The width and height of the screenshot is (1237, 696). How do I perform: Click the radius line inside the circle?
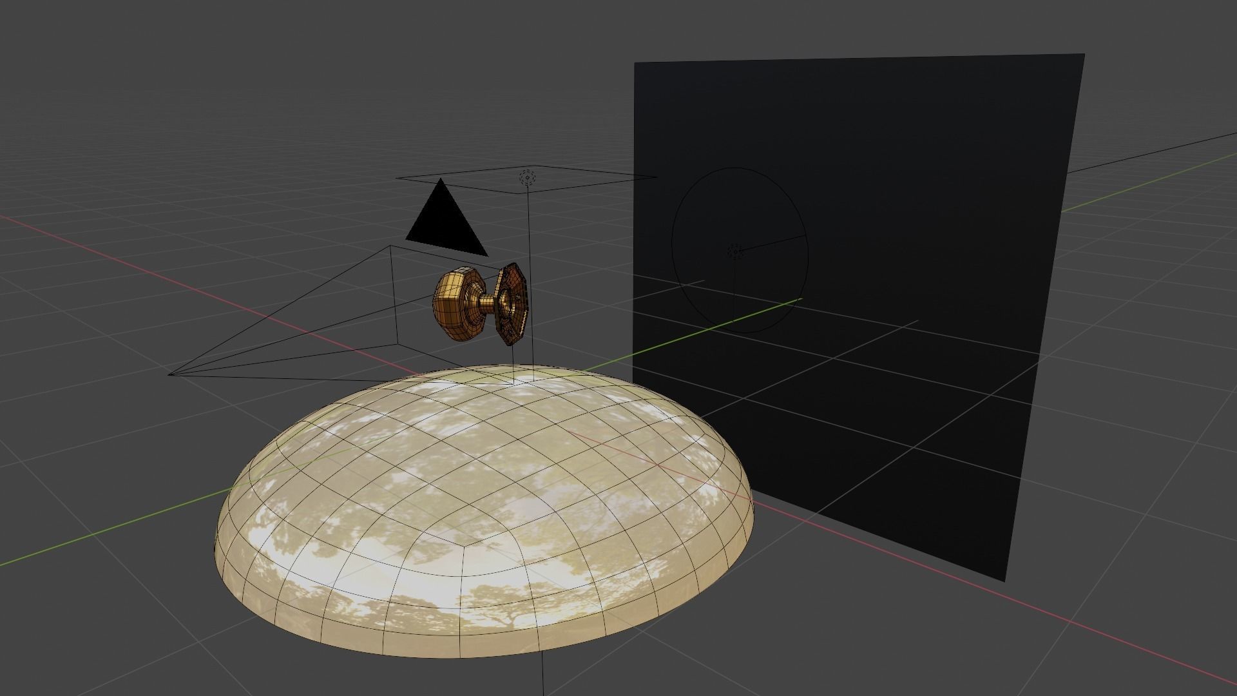coord(773,243)
